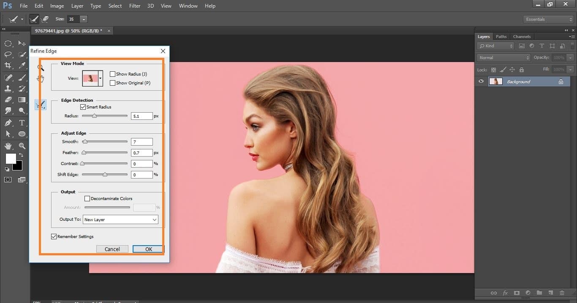Select the Eyedropper tool

[22, 65]
